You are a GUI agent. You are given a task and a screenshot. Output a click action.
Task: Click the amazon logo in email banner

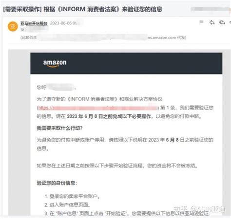pos(55,63)
